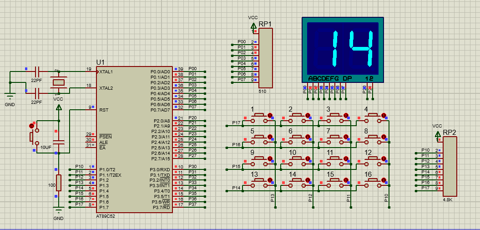Toggle the red latch dot on keypad button 10
The height and width of the screenshot is (230, 480).
coord(308,158)
